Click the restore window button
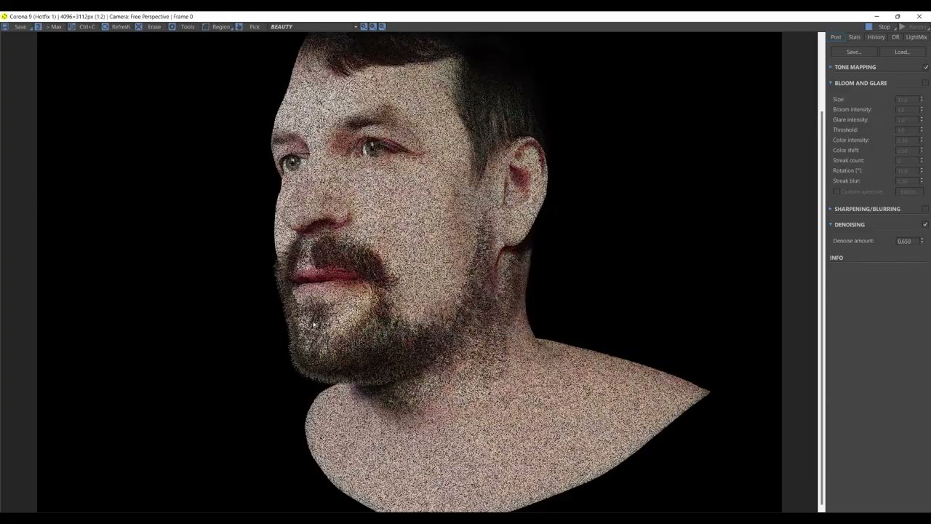931x524 pixels. point(898,16)
